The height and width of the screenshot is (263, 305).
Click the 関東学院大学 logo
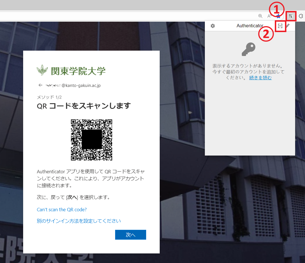click(71, 71)
